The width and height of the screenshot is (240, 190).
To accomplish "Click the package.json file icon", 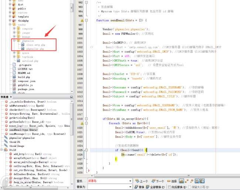I will 14,89.
